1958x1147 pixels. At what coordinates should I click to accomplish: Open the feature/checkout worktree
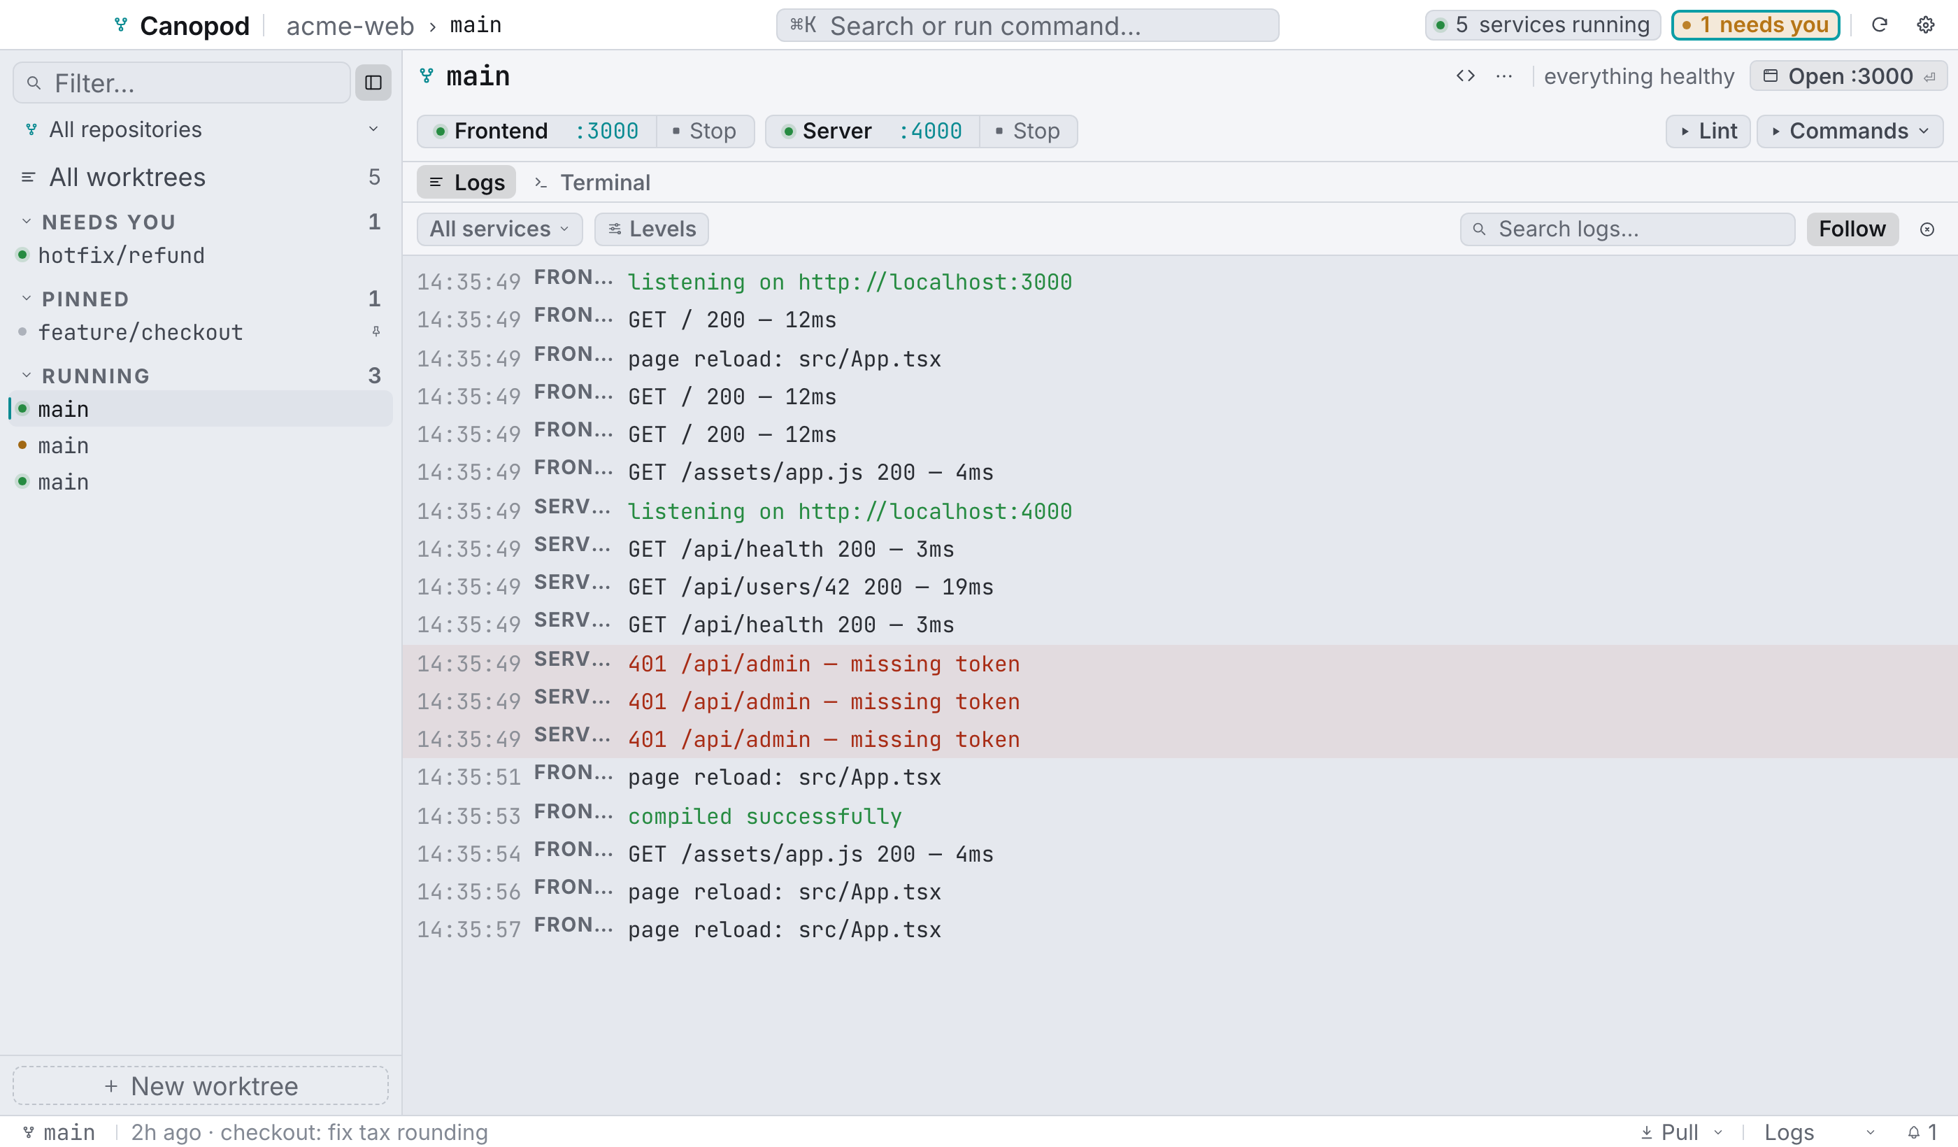[201, 332]
